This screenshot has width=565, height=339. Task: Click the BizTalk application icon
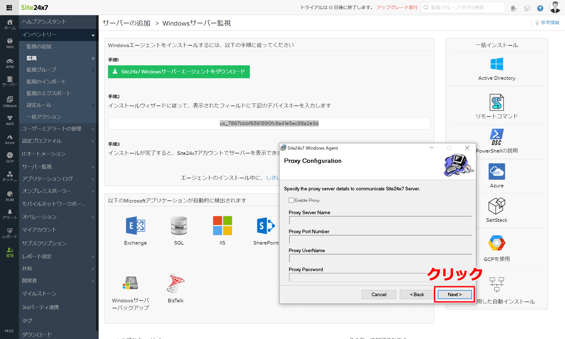[176, 283]
